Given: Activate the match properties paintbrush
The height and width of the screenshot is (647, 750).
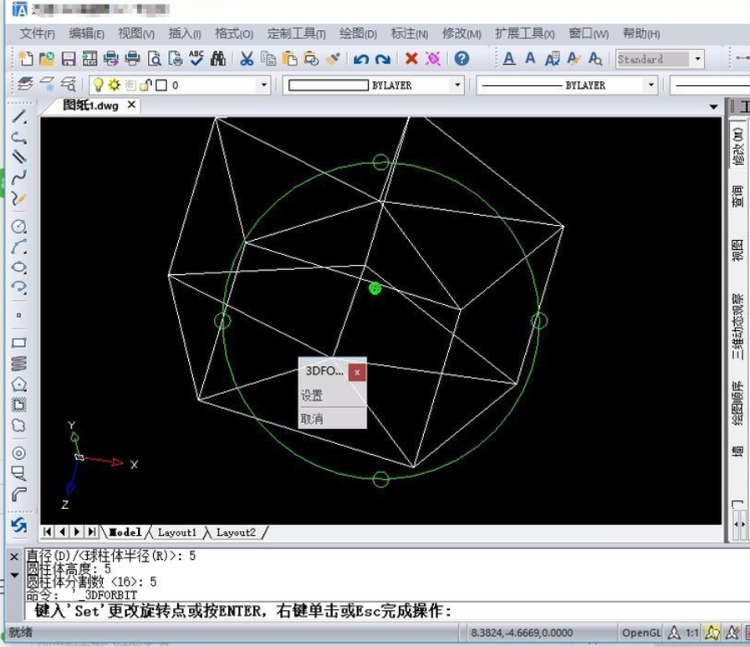Looking at the screenshot, I should click(x=333, y=59).
